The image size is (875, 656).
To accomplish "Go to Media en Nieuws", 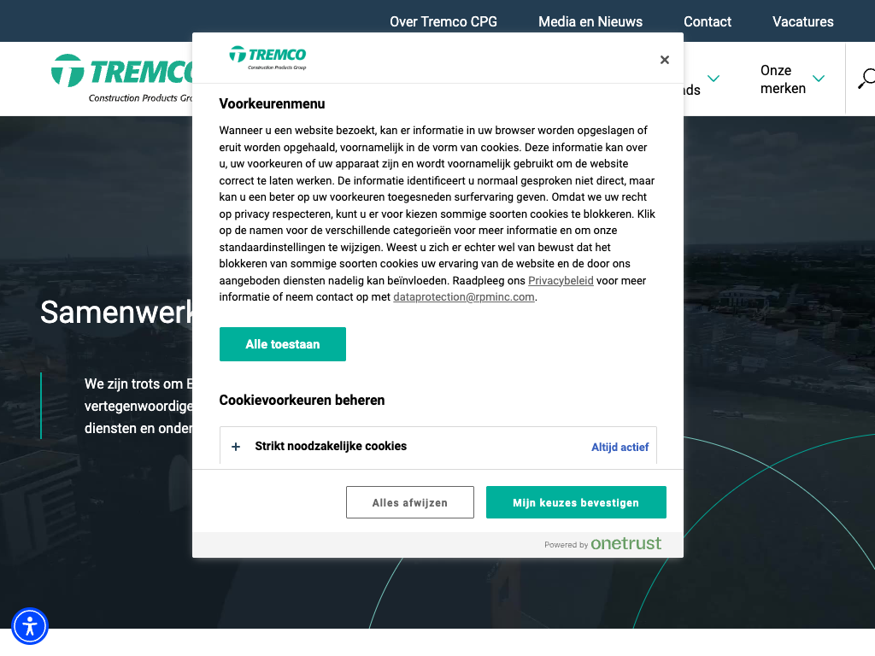I will [590, 21].
